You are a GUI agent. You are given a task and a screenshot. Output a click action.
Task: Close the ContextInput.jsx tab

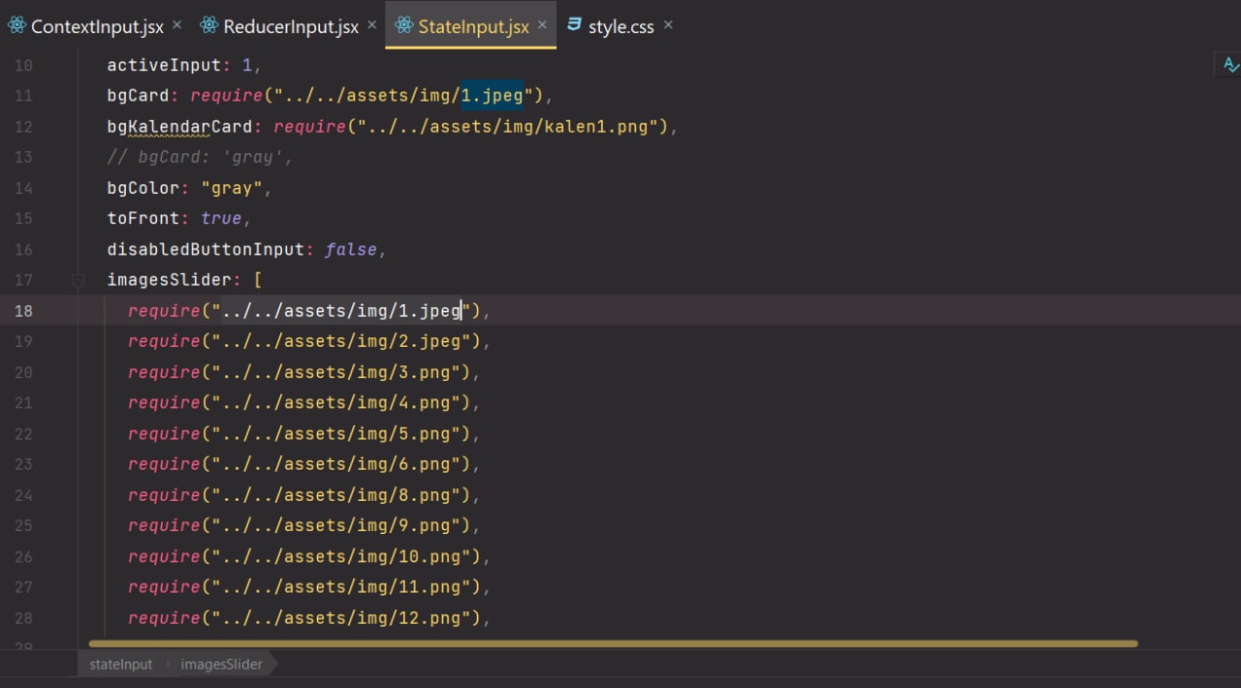(176, 26)
